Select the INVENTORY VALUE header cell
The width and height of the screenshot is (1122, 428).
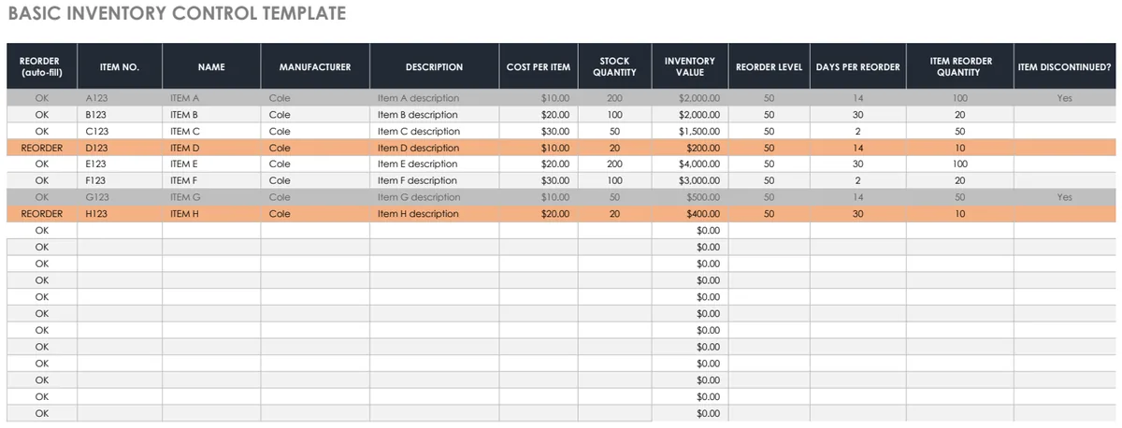689,66
